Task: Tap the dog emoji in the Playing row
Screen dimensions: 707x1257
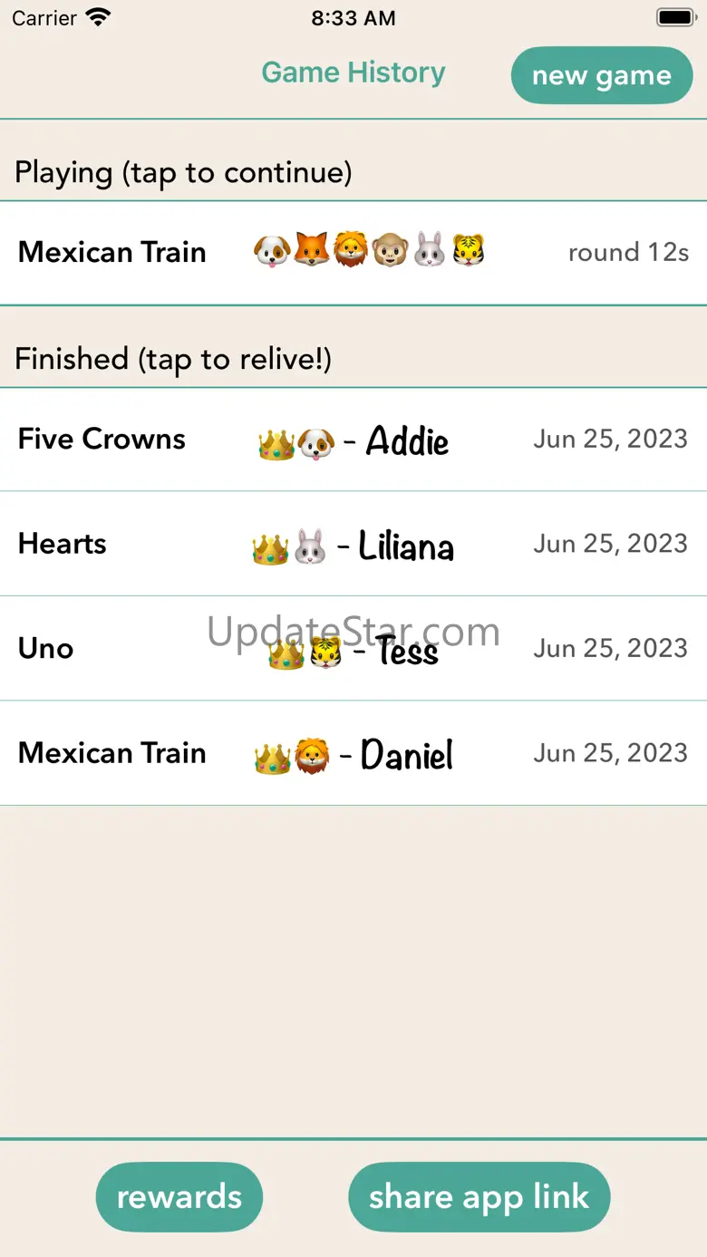Action: (x=271, y=250)
